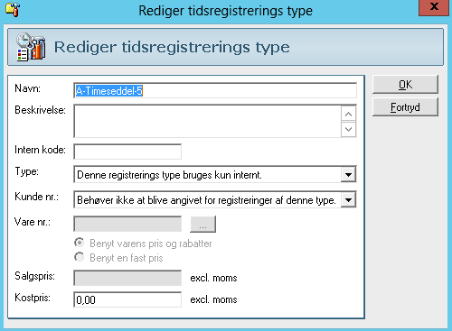Close the dialog with the X button

[433, 7]
